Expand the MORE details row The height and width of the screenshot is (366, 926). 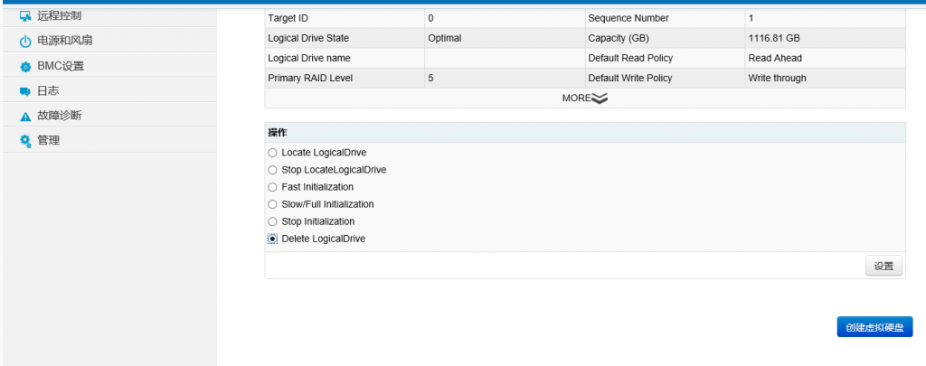click(584, 99)
